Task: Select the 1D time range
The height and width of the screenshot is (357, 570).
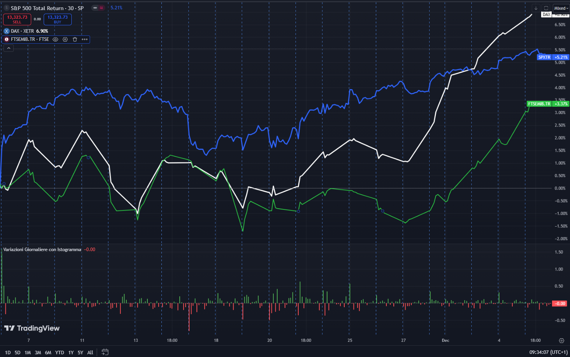Action: pyautogui.click(x=8, y=352)
